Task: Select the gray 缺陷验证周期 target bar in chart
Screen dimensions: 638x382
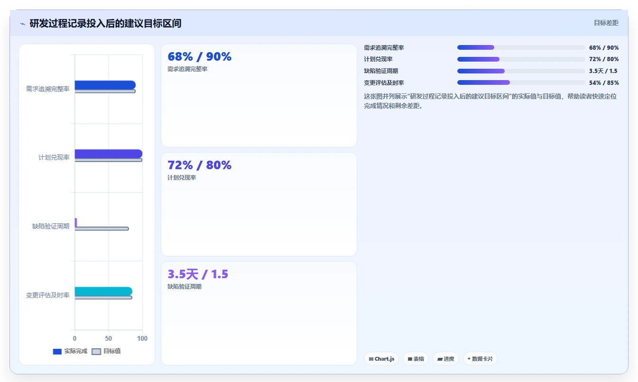Action: click(x=102, y=229)
